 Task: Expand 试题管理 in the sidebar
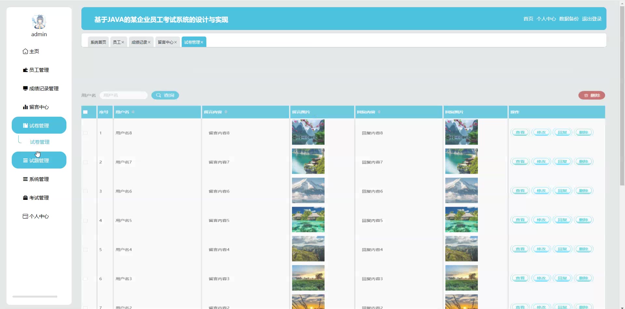(x=39, y=160)
